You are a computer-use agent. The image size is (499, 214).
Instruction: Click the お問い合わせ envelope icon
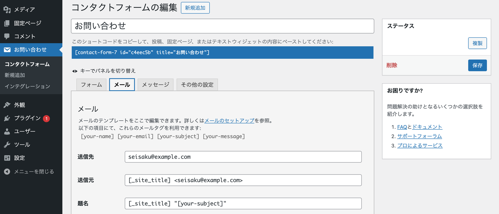pyautogui.click(x=7, y=50)
